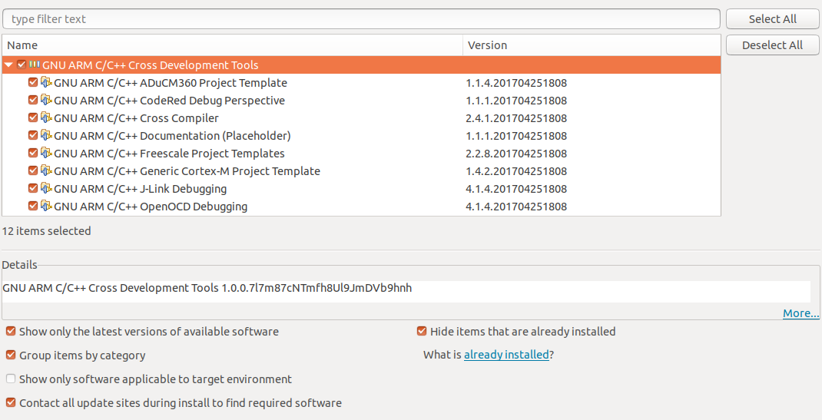Click the details text with version 1.0.0.7l7m87c
Screen dimensions: 822x420
pos(207,288)
